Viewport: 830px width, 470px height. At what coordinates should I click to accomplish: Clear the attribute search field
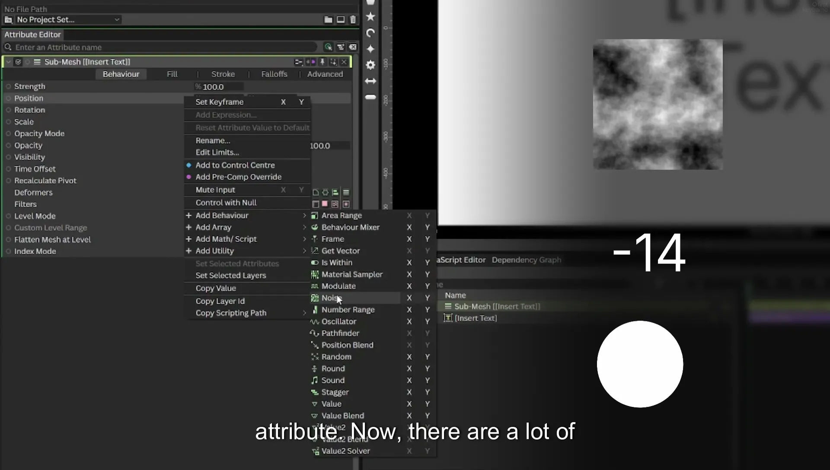coord(353,47)
